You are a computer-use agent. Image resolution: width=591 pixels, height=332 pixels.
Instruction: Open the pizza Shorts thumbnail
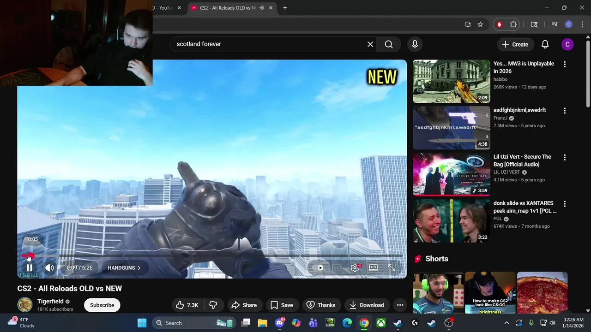click(x=542, y=293)
